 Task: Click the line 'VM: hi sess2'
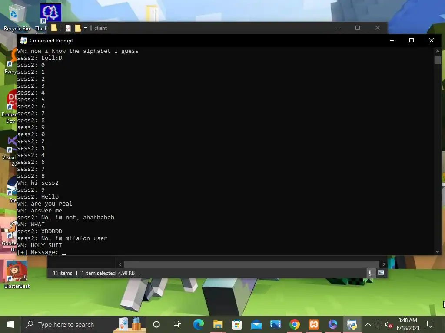point(38,183)
